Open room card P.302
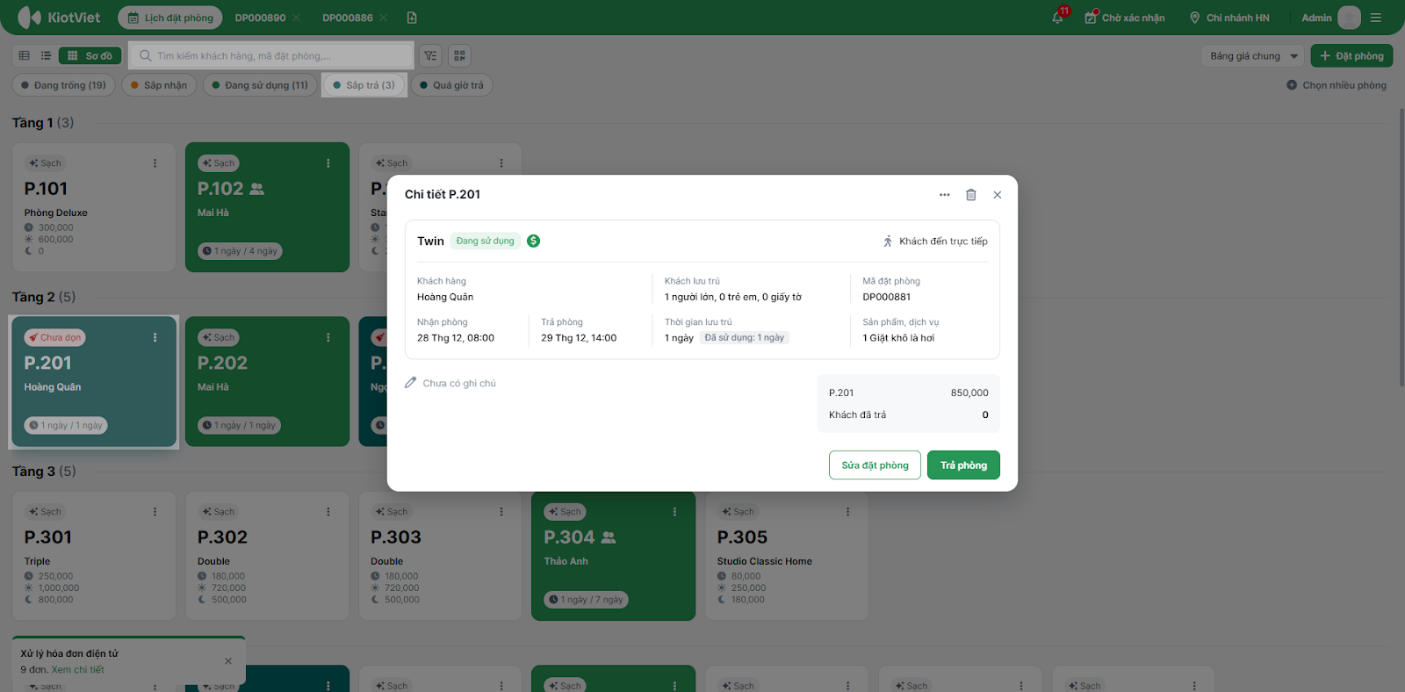Screen dimensions: 1405x692 tap(268, 556)
